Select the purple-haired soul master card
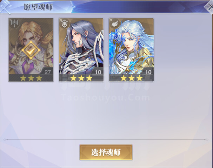This screenshot has height=168, width=213. [81, 50]
